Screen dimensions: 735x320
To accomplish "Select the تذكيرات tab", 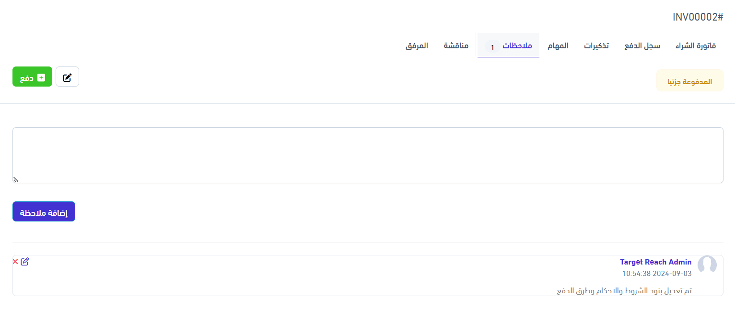I will pyautogui.click(x=596, y=46).
